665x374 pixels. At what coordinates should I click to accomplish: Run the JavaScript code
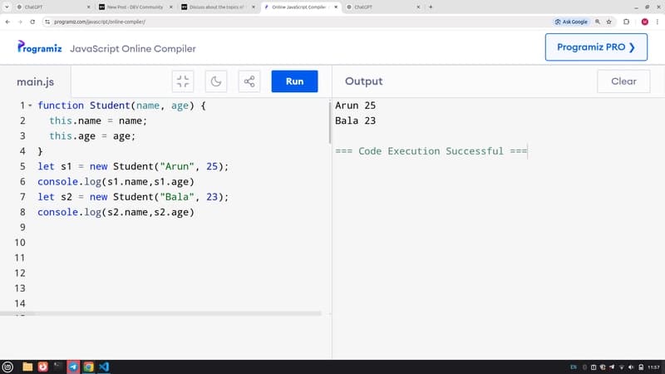pos(294,81)
